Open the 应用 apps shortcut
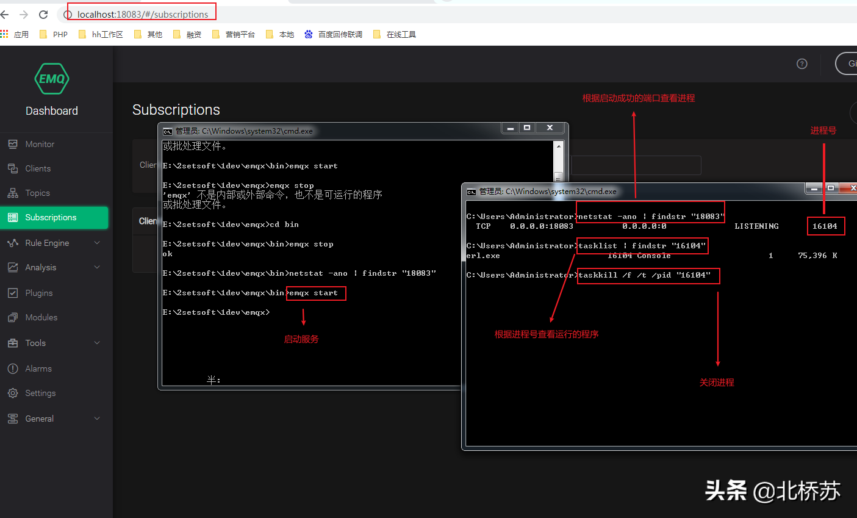Viewport: 857px width, 518px height. click(x=15, y=34)
